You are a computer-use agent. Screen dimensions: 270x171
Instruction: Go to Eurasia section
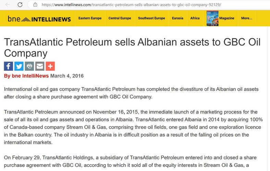(177, 18)
